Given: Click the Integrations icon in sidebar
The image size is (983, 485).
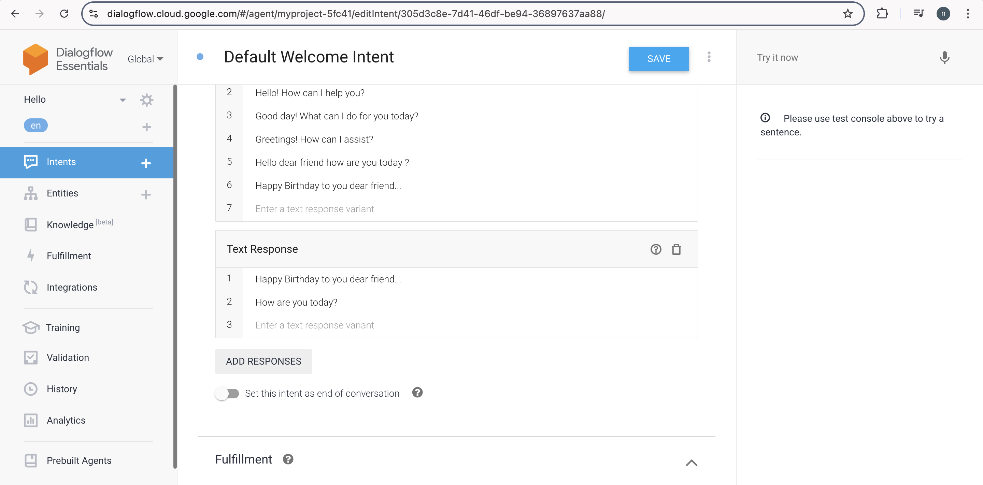Looking at the screenshot, I should pos(31,287).
